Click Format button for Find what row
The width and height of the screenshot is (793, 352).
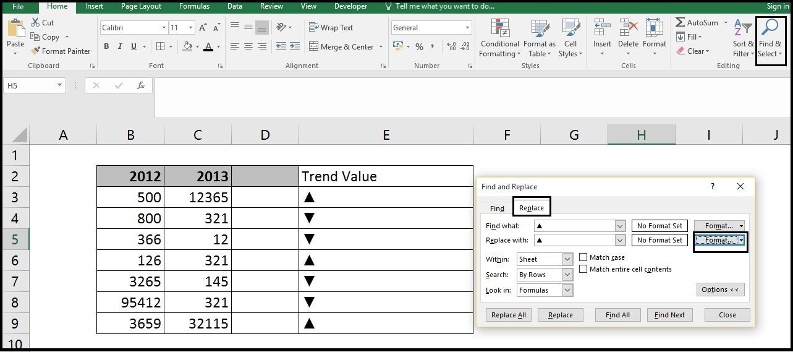point(717,226)
